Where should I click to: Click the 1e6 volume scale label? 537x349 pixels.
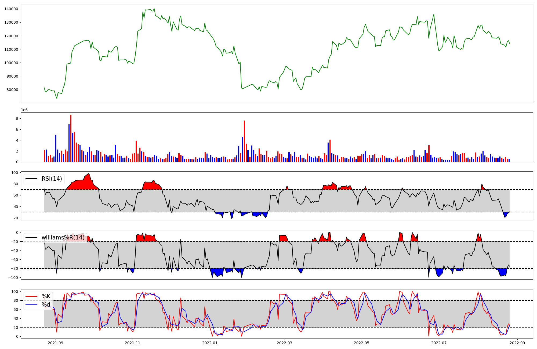coord(24,110)
